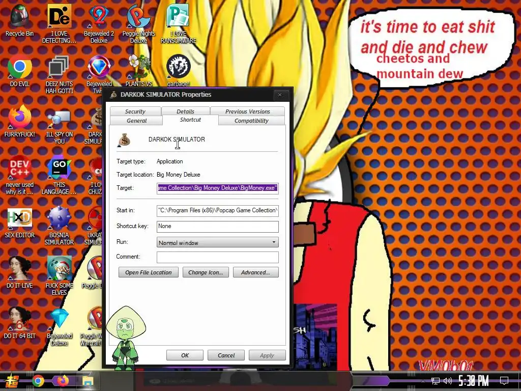The height and width of the screenshot is (391, 521).
Task: Select the DEEZ NUTS HAH GOTTI icon
Action: 59,74
